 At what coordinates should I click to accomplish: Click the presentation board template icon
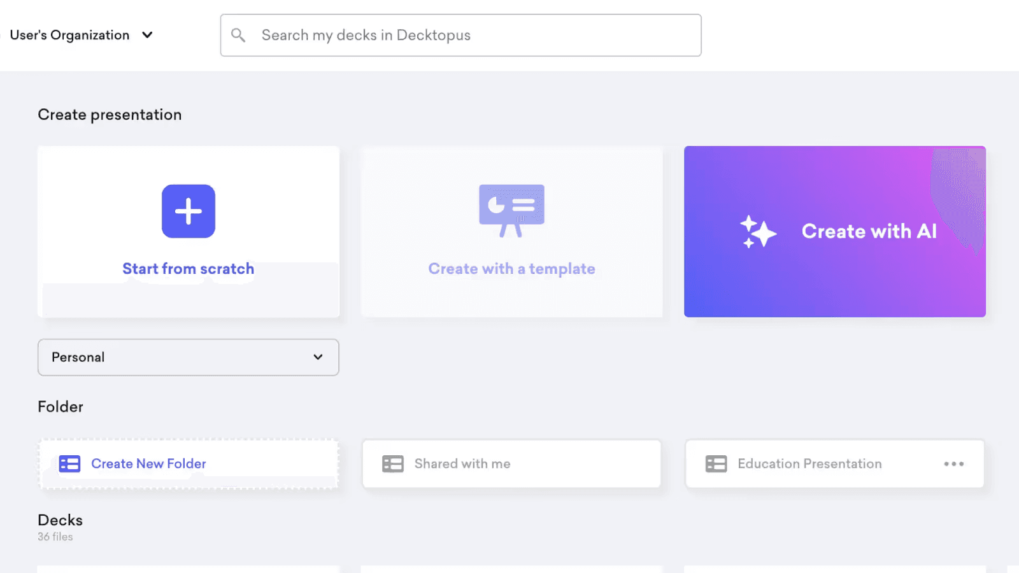(x=511, y=211)
